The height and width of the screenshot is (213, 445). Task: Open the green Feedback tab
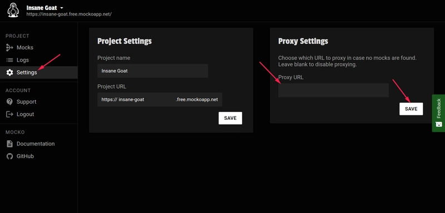438,113
